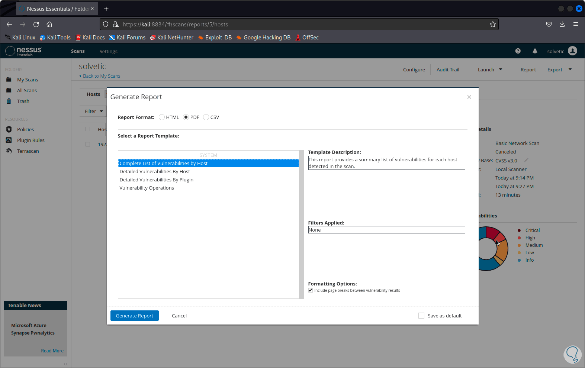This screenshot has height=368, width=585.
Task: Click Back to My Scans link
Action: pos(100,76)
